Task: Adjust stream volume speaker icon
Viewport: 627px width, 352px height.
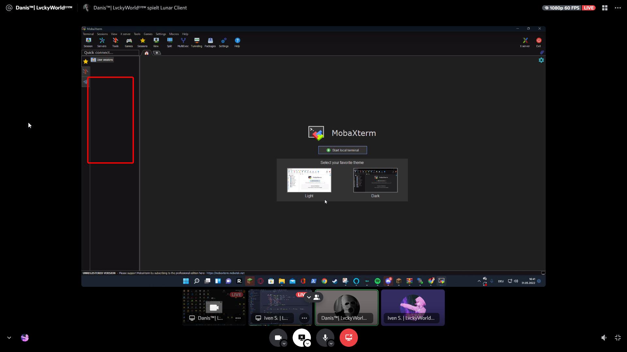Action: pyautogui.click(x=604, y=338)
